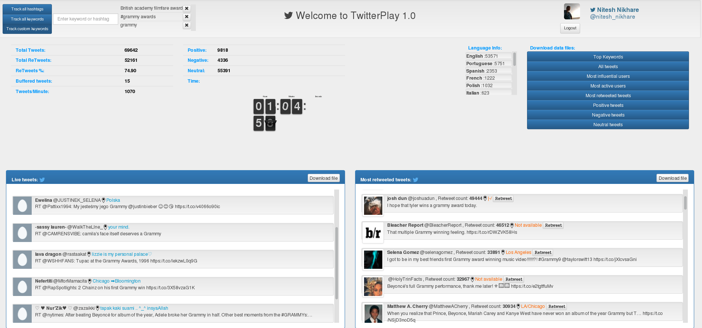Click the logged-in user's profile photo

click(572, 12)
